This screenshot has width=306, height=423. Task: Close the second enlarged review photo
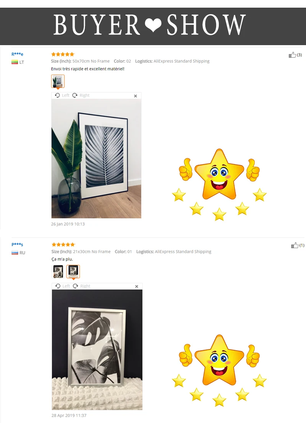tap(137, 286)
